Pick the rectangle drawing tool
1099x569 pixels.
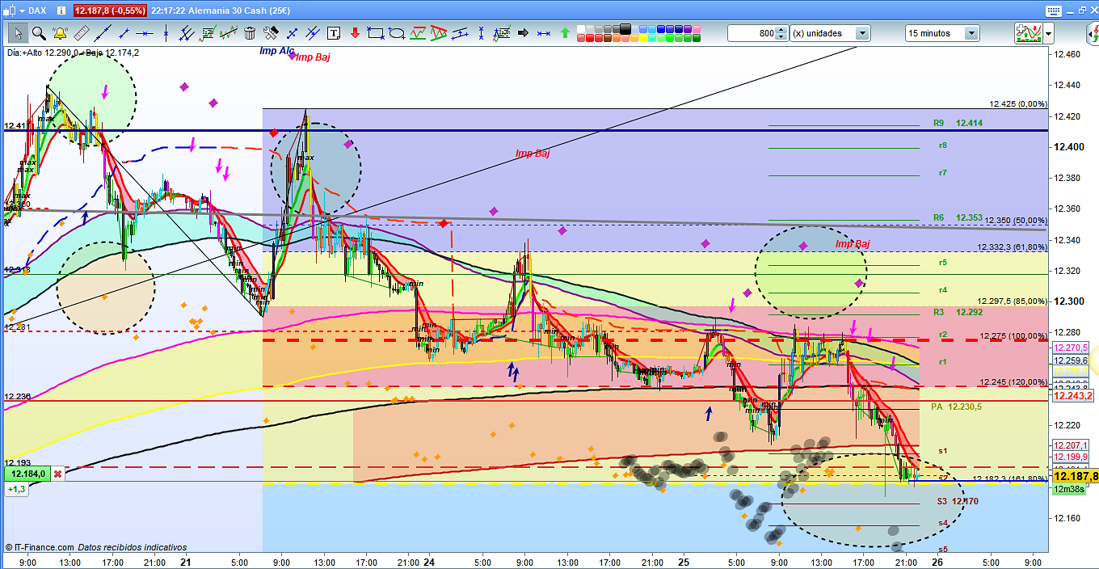(x=376, y=33)
